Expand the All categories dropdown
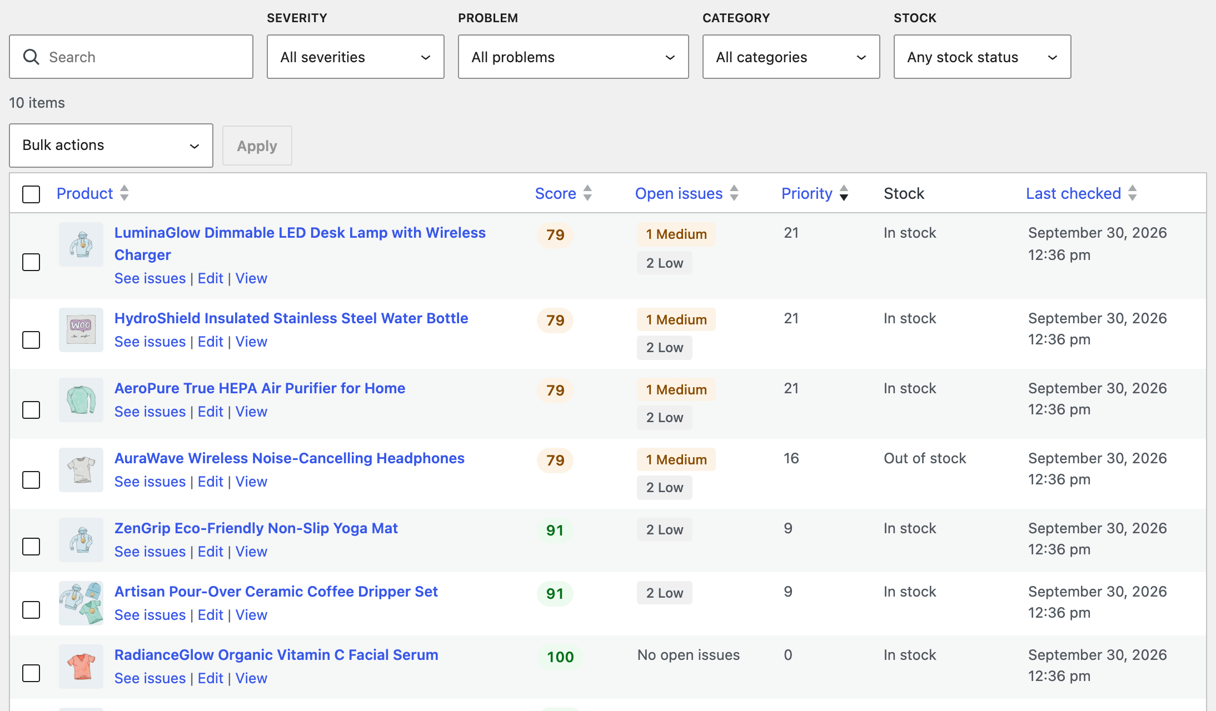The image size is (1216, 711). click(x=791, y=57)
